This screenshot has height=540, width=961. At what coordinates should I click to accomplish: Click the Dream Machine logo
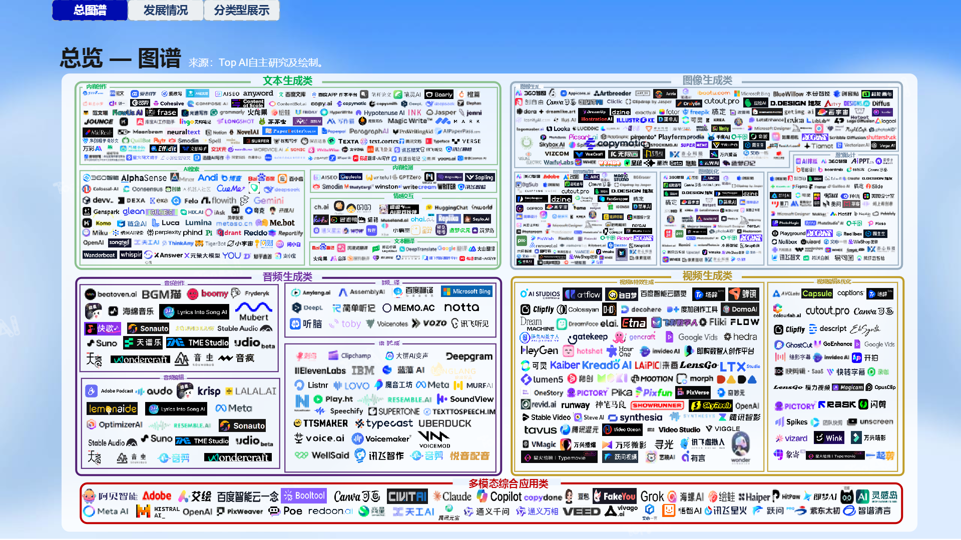[537, 324]
